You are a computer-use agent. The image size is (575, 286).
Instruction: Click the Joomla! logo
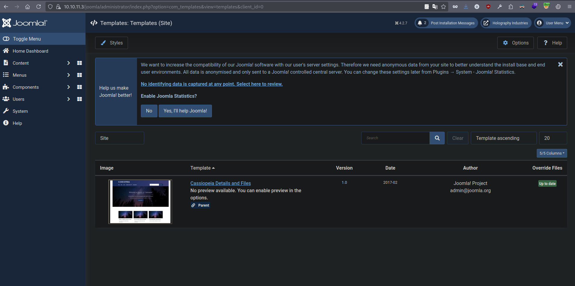click(25, 23)
